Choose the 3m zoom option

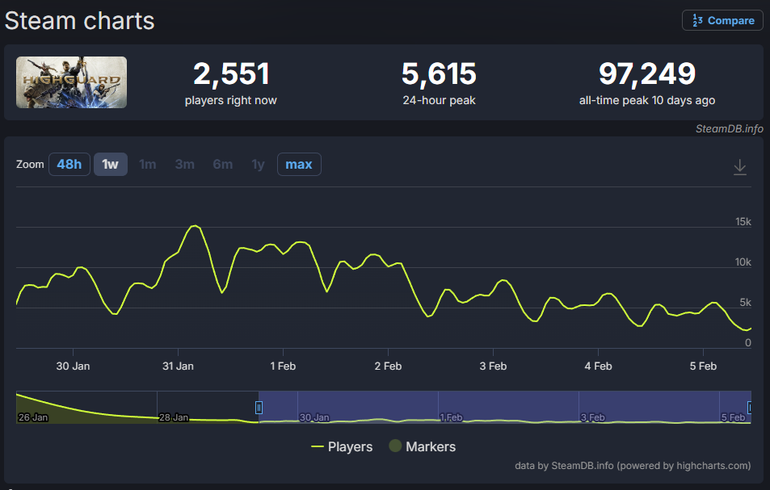click(185, 165)
